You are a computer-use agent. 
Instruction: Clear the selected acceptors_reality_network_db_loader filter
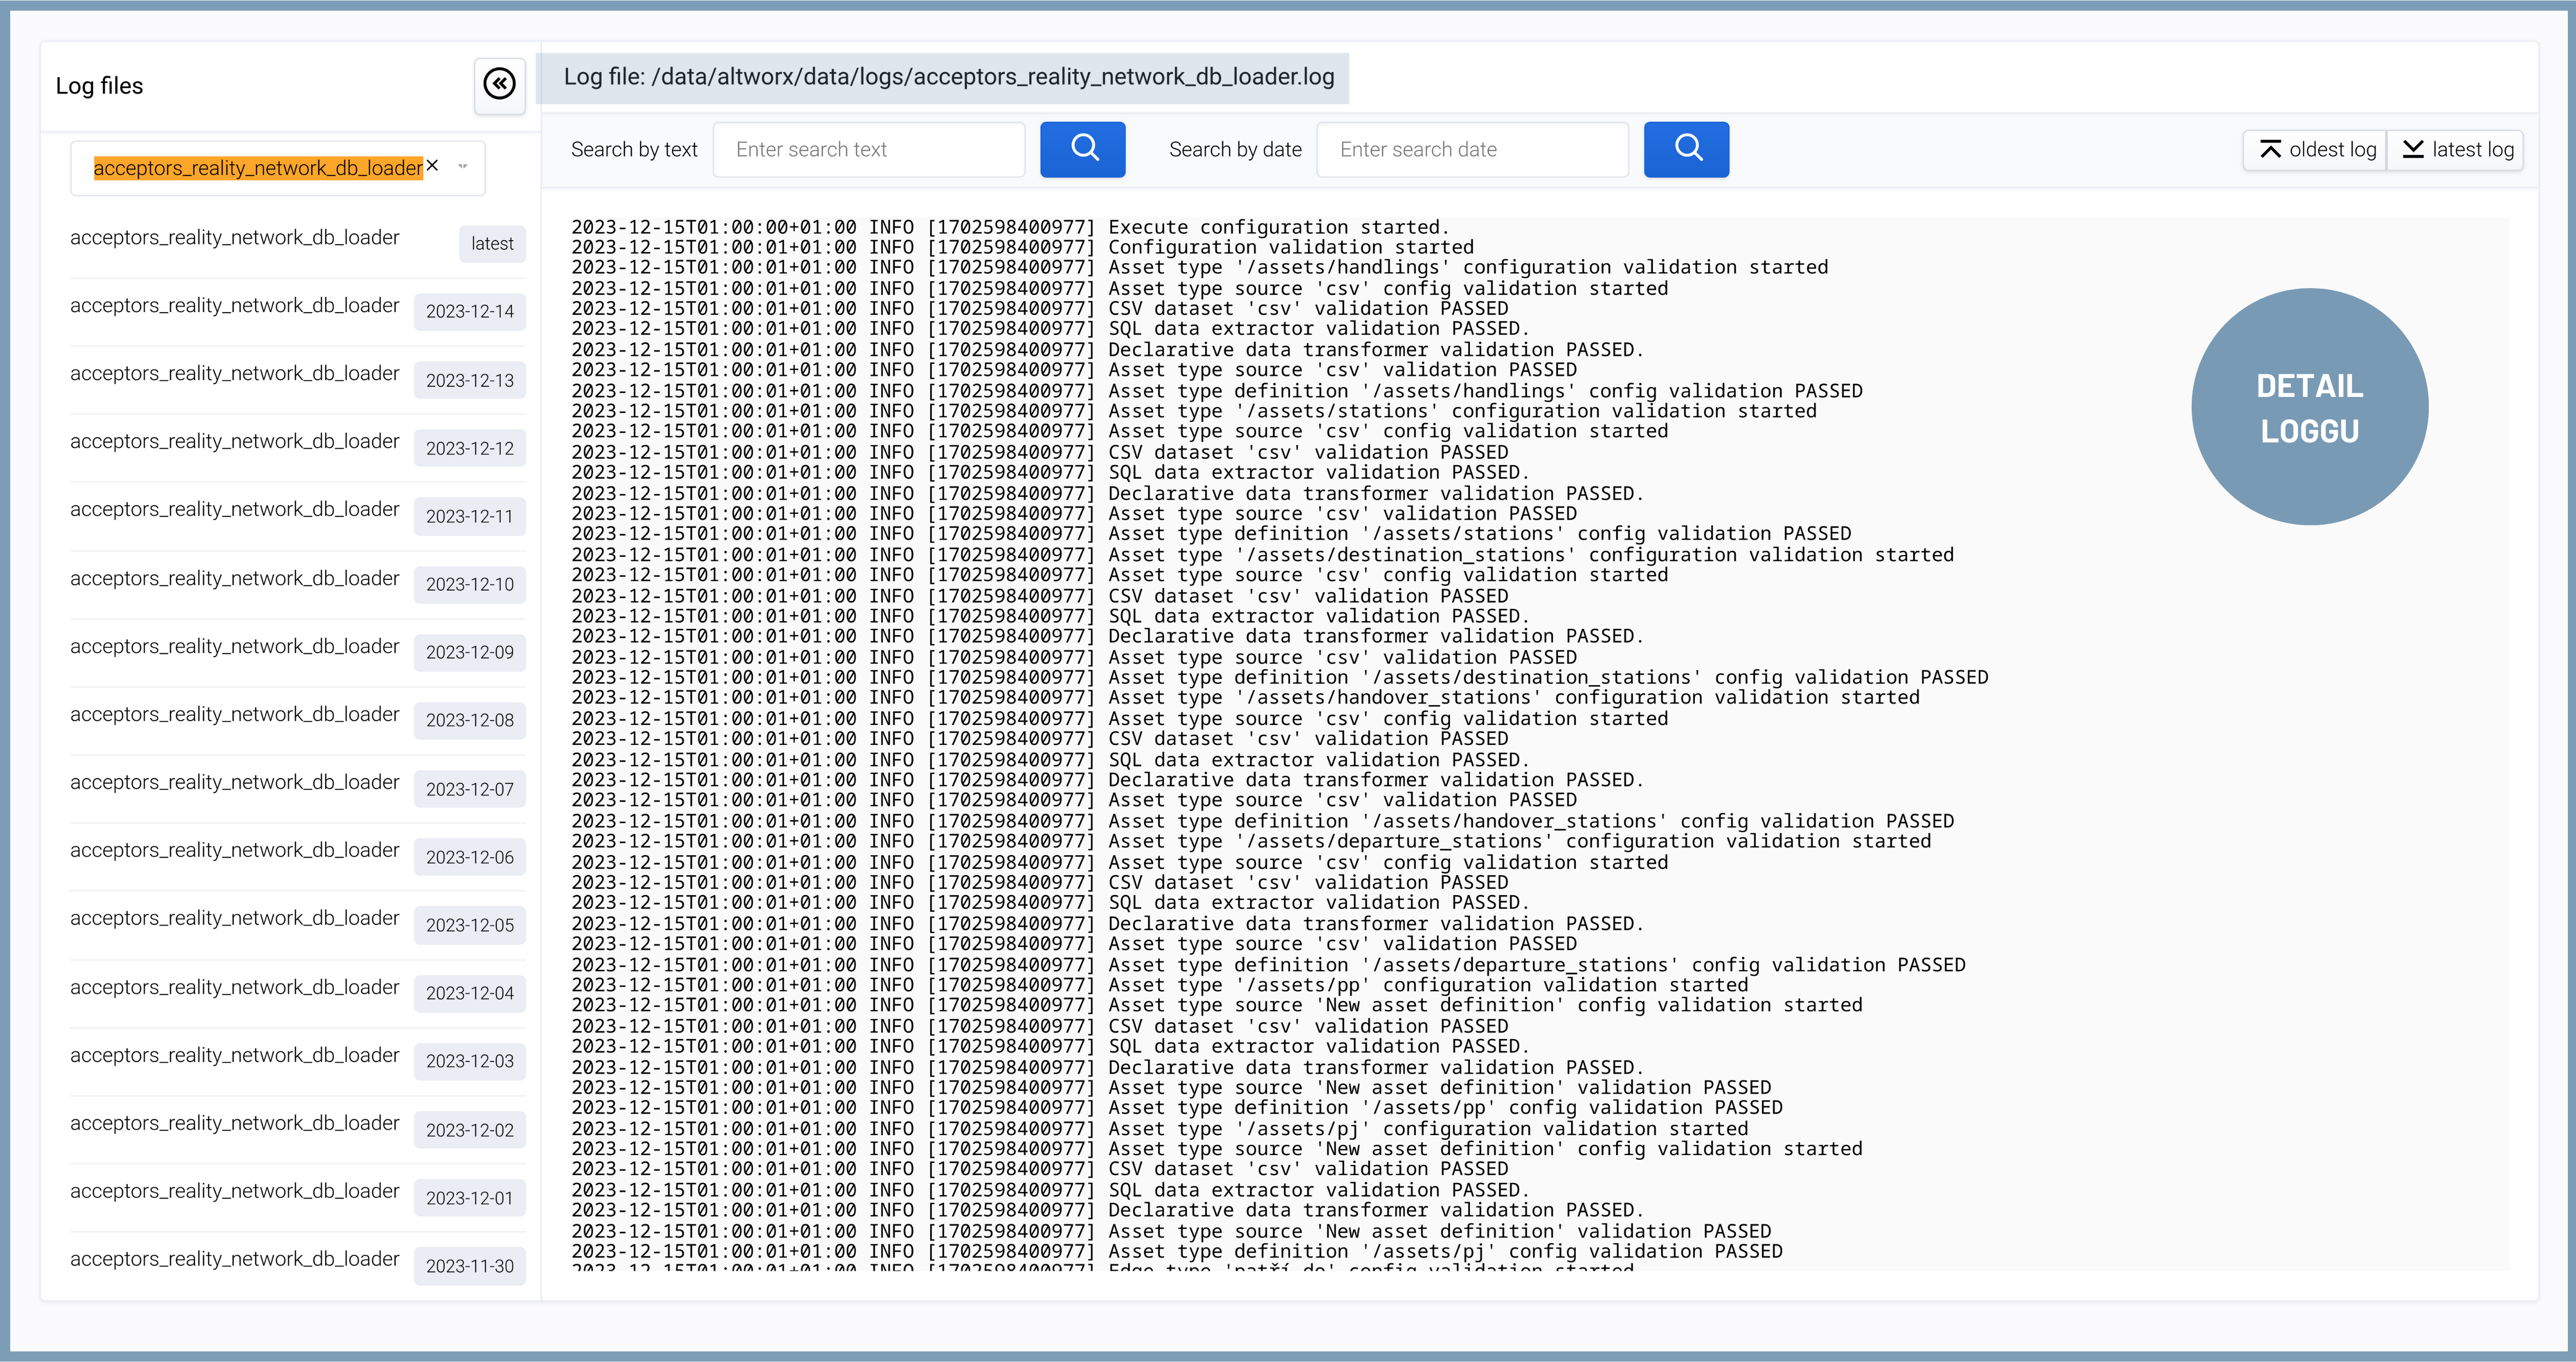[x=432, y=166]
